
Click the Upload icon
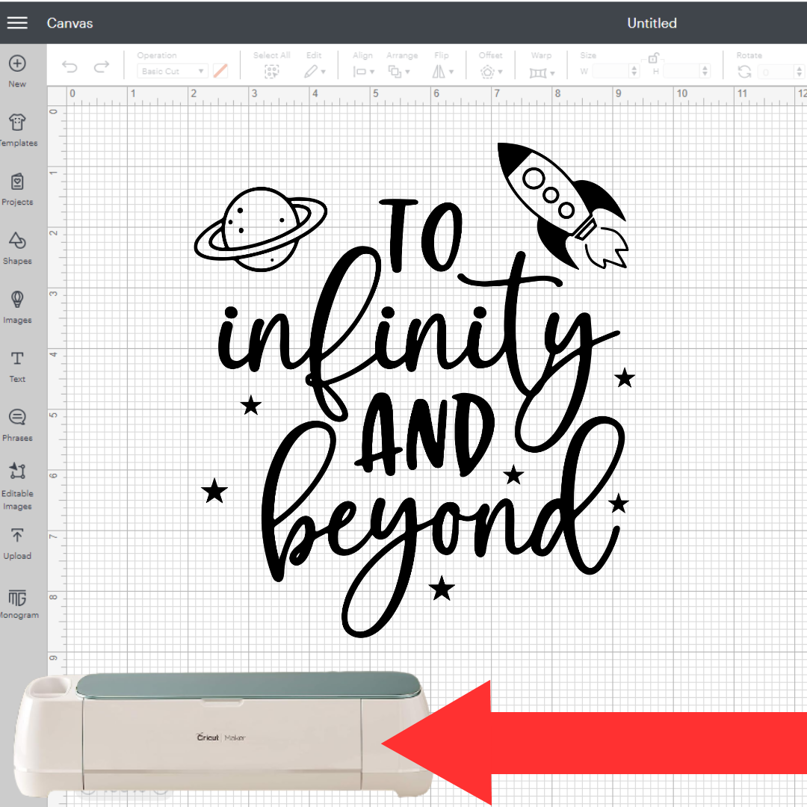(17, 543)
